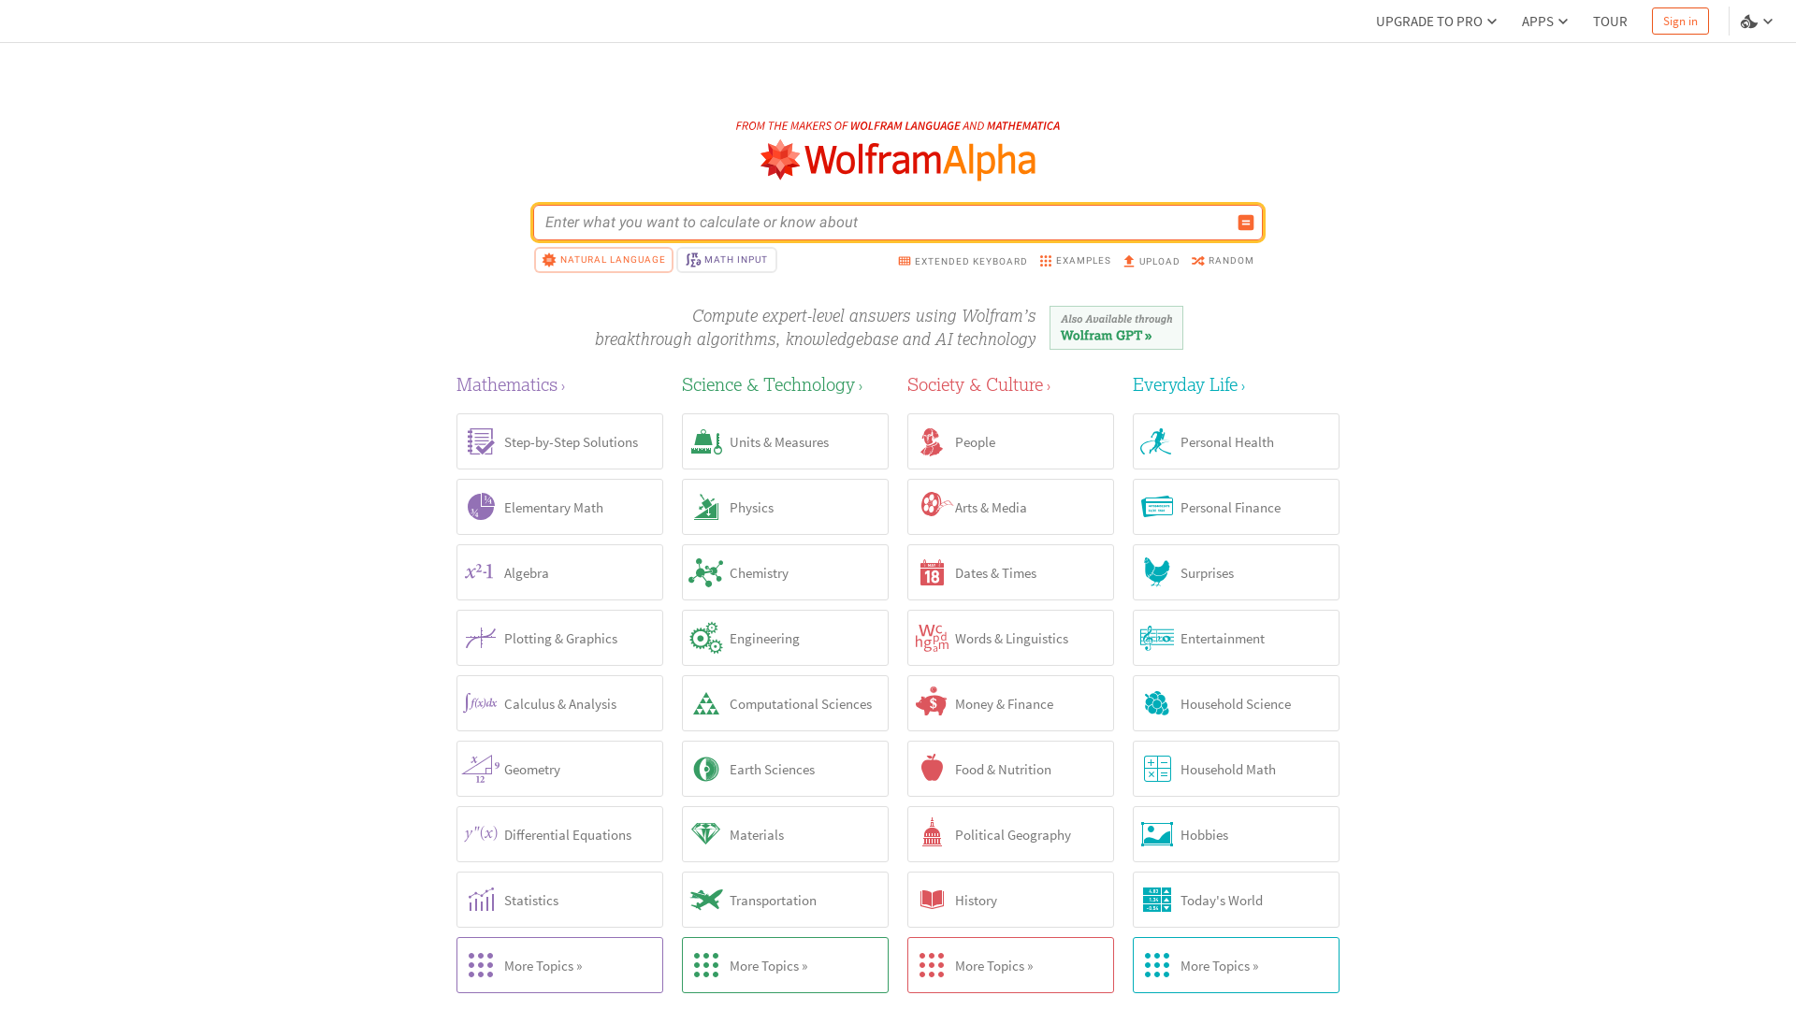The width and height of the screenshot is (1796, 1010).
Task: Click Wolfram GPT link
Action: pos(1107,336)
